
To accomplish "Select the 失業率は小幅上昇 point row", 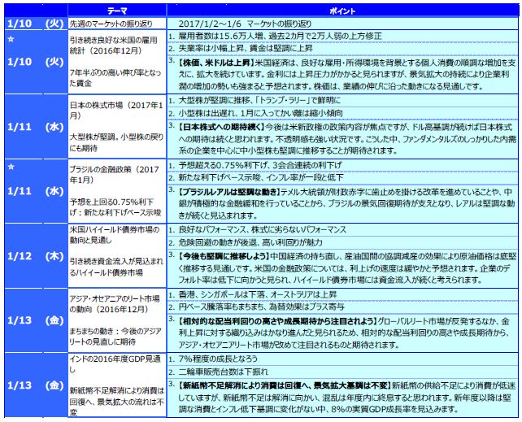I will tap(242, 49).
